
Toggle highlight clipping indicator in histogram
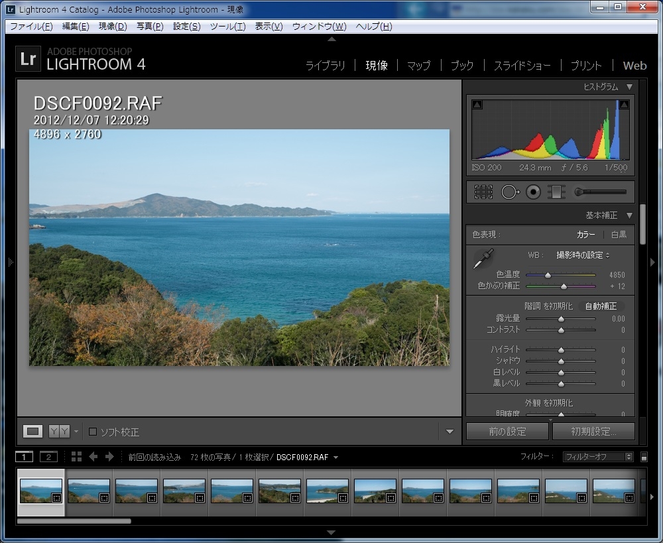624,105
